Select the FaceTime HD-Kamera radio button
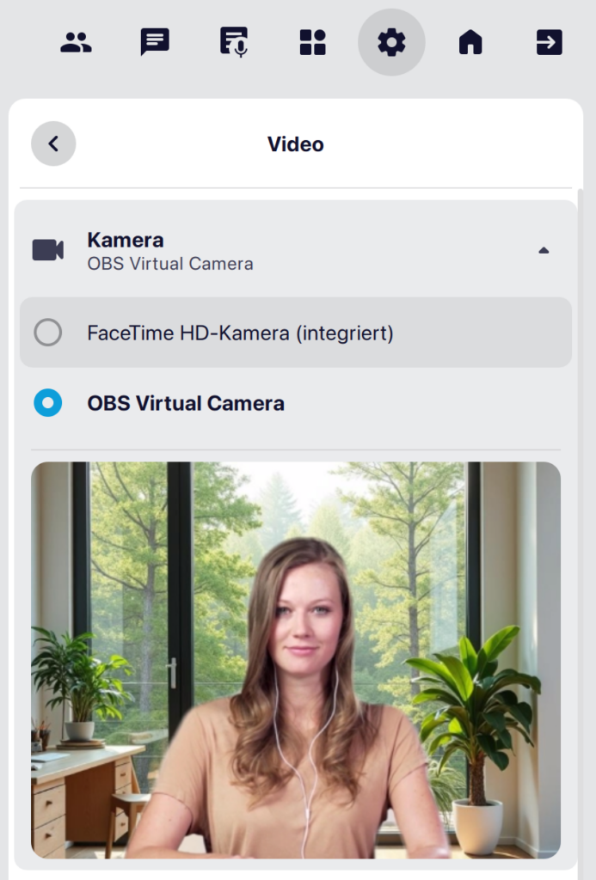596x880 pixels. click(x=48, y=333)
